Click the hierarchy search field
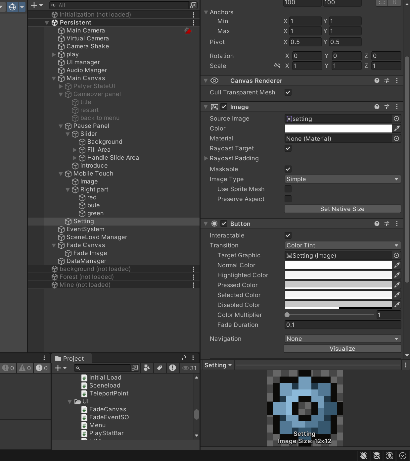The width and height of the screenshot is (410, 461). click(x=119, y=5)
